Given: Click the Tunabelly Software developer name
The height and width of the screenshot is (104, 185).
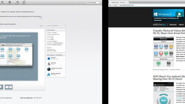Looking at the screenshot, I should 58,43.
